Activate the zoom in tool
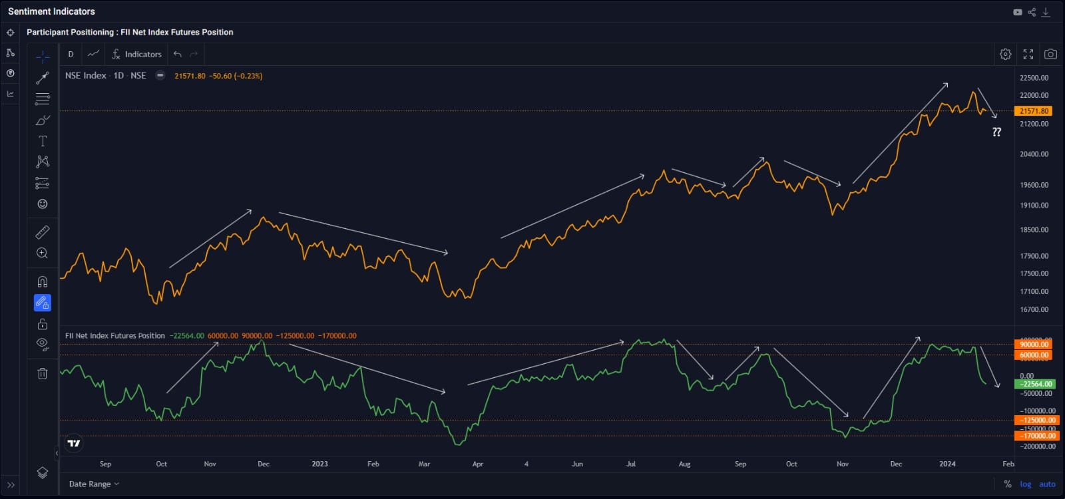 click(x=43, y=253)
